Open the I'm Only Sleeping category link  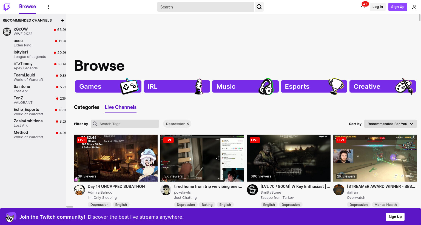click(x=102, y=198)
